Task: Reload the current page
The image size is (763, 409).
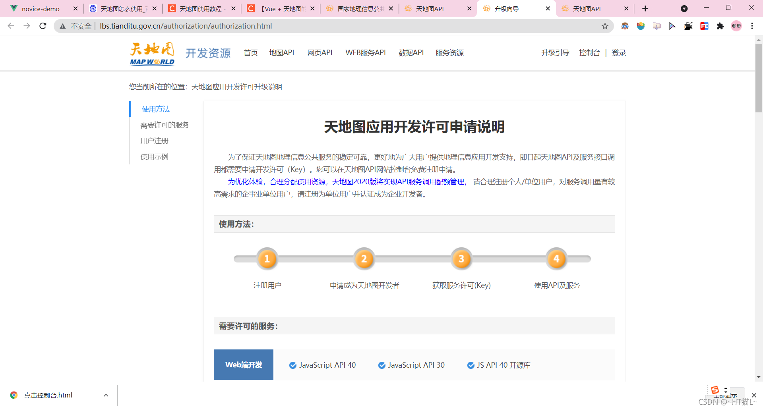Action: [43, 26]
